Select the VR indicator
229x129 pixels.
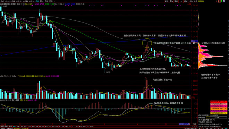coord(40,127)
